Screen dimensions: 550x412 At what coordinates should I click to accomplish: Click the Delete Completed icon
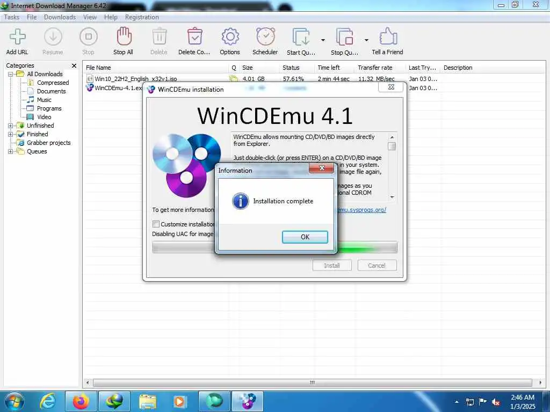(194, 37)
